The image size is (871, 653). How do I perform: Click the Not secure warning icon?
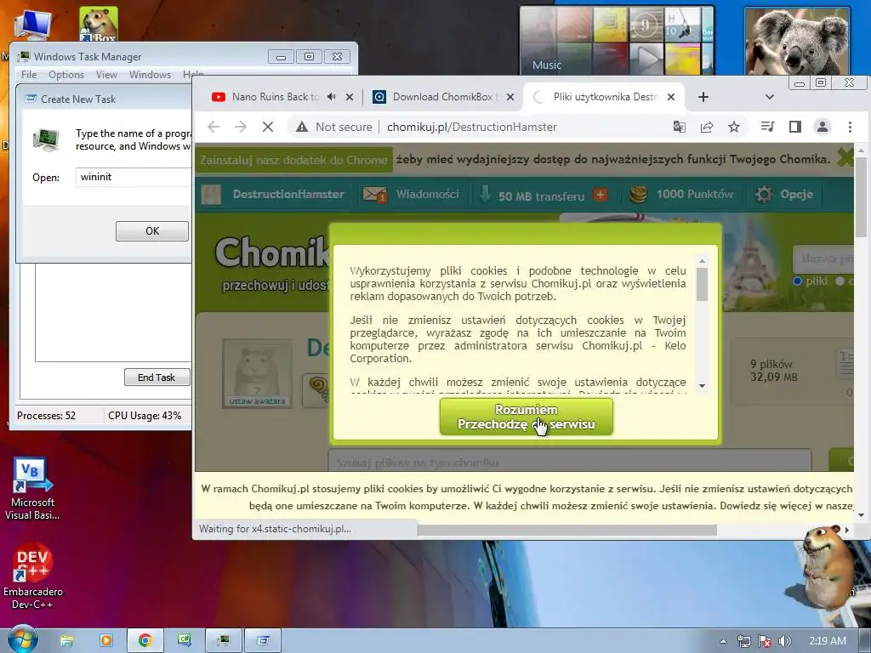tap(302, 127)
